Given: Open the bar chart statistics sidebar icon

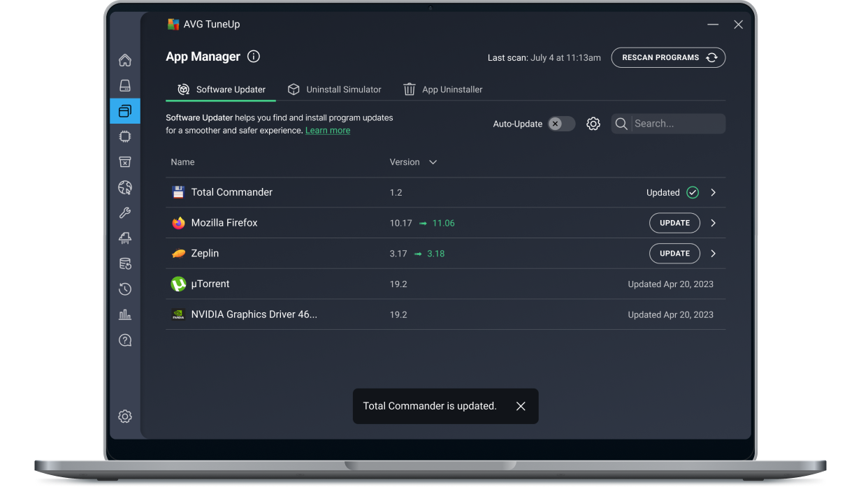Looking at the screenshot, I should (x=125, y=314).
